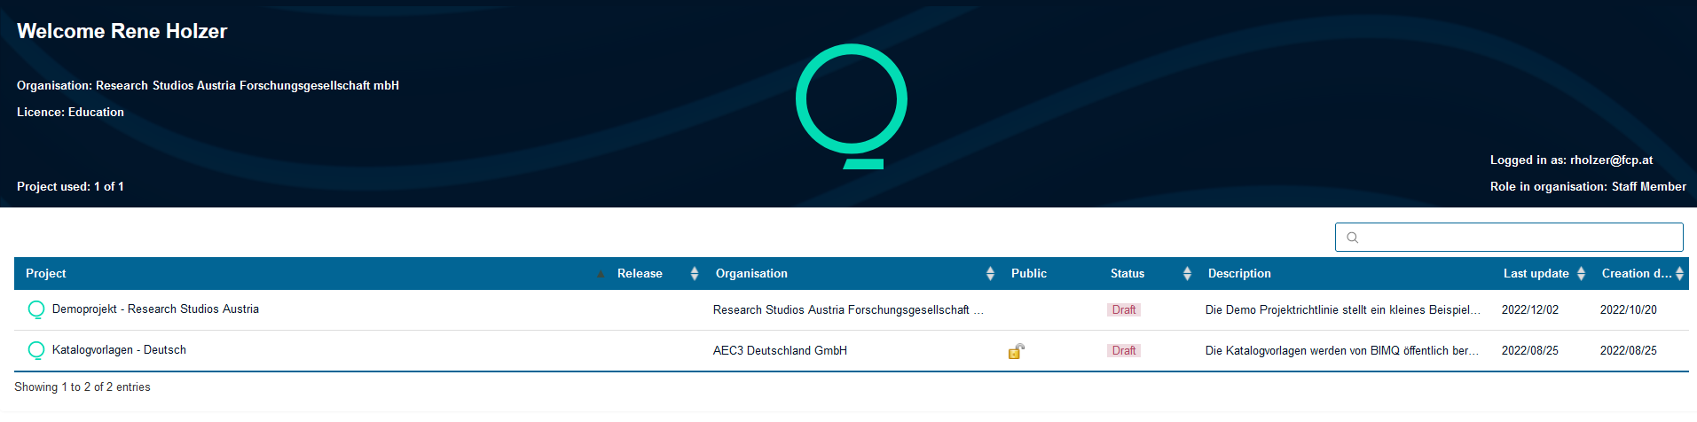
Task: Click the open padlock icon in Public column
Action: (x=1017, y=351)
